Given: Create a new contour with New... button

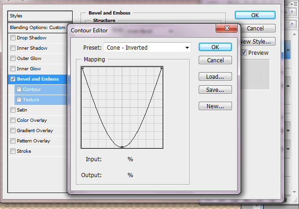Looking at the screenshot, I should click(215, 106).
